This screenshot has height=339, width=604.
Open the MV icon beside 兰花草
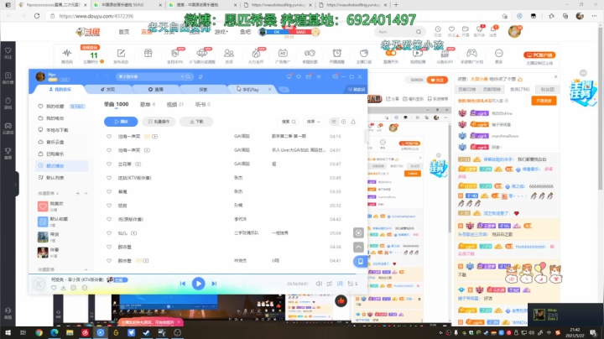(138, 164)
